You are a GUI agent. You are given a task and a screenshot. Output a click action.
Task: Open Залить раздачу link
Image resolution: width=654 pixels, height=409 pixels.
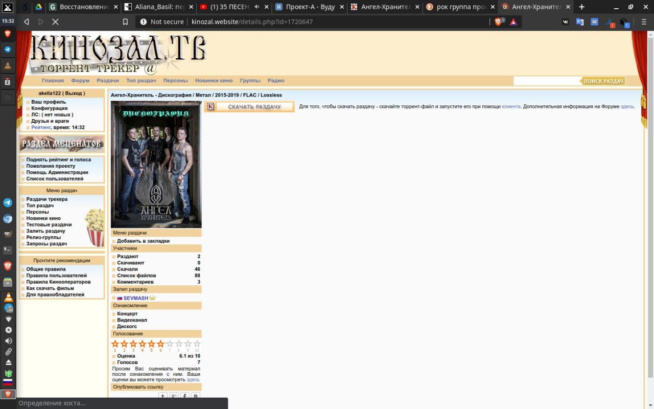pyautogui.click(x=45, y=231)
